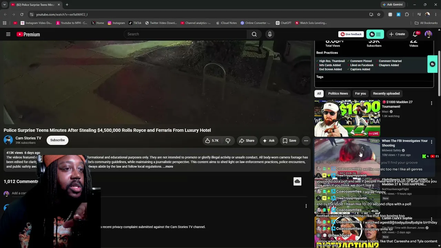The image size is (441, 248).
Task: Click the Add a comment field
Action: (x=19, y=193)
